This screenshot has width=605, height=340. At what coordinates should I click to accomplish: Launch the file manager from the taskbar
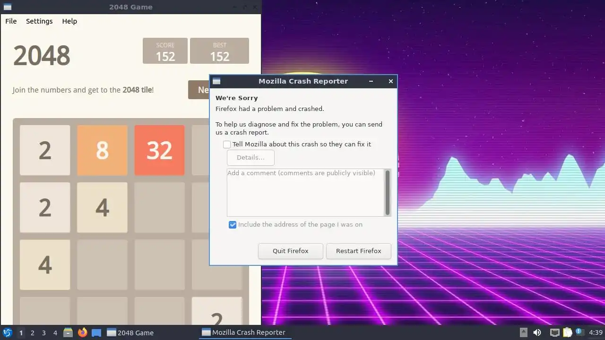pyautogui.click(x=68, y=333)
